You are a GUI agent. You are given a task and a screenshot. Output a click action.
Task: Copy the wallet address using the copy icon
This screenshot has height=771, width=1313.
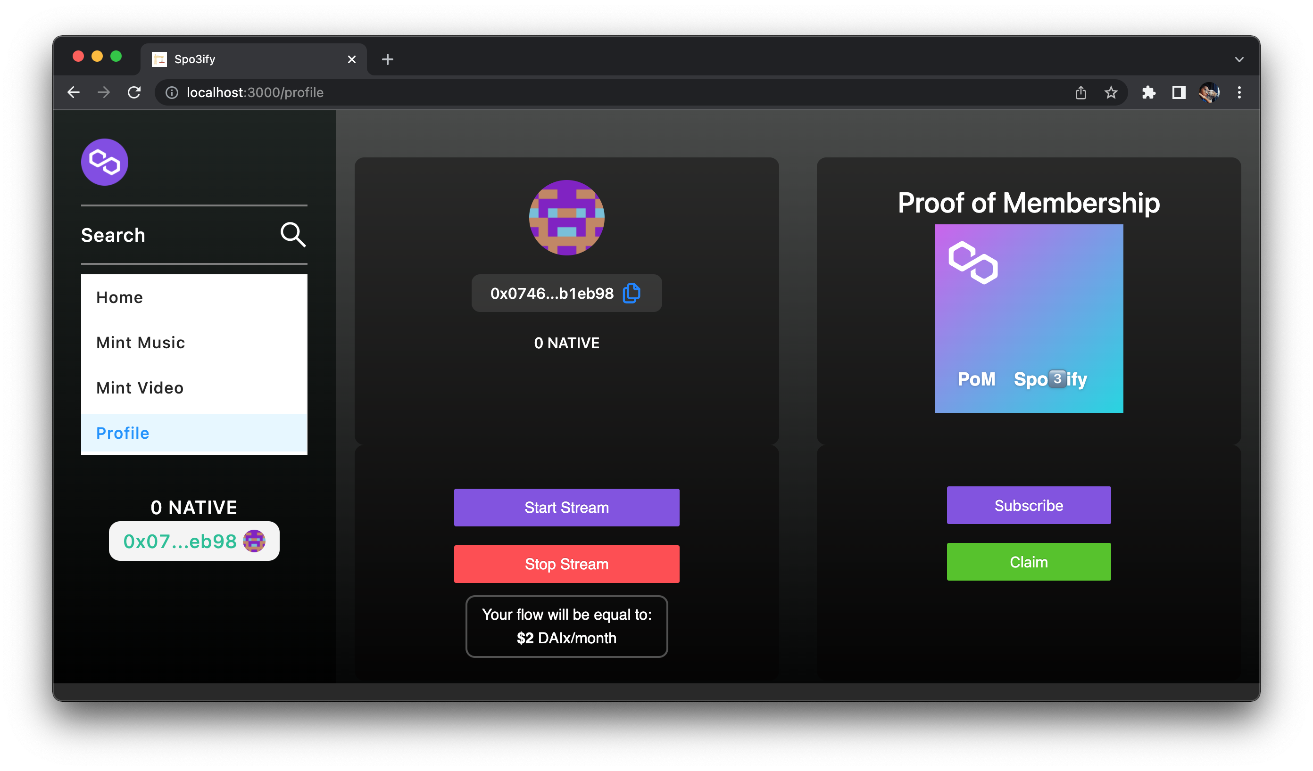click(x=632, y=293)
